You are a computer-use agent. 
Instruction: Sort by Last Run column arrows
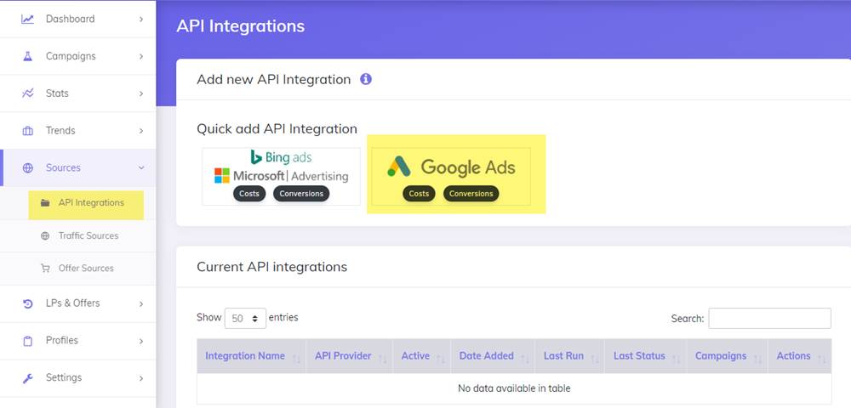pyautogui.click(x=594, y=358)
